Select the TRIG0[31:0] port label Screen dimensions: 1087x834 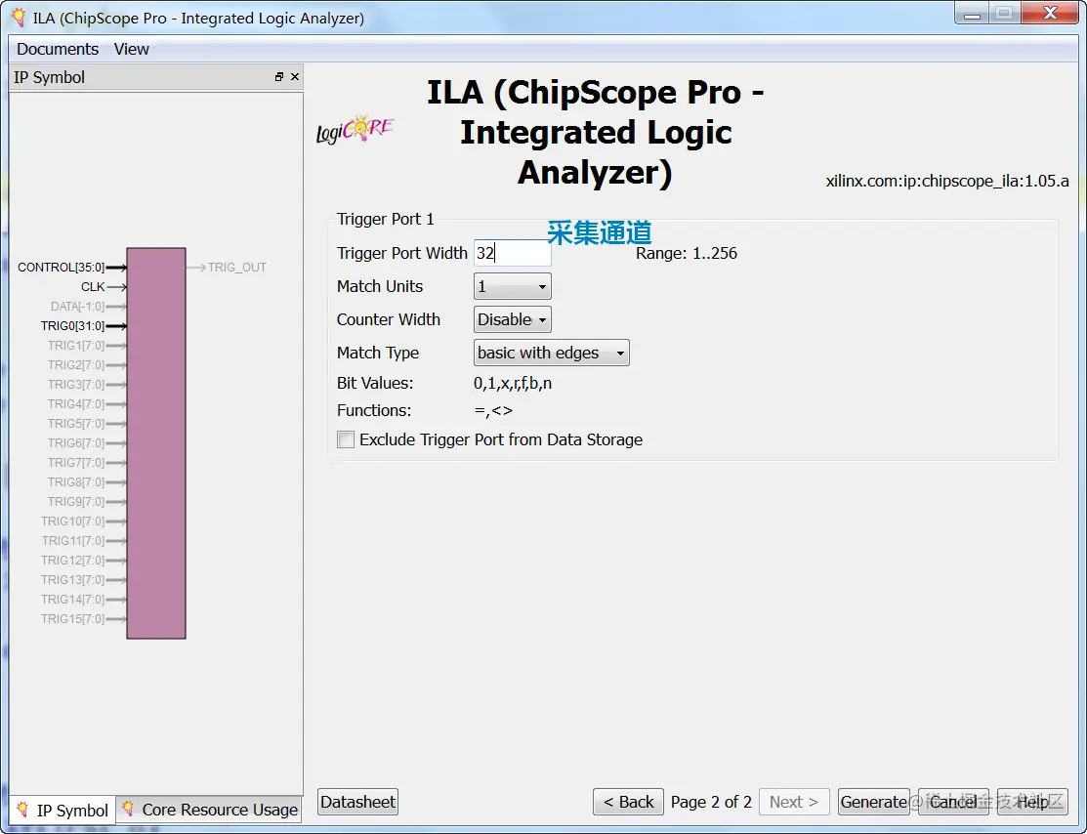(73, 326)
